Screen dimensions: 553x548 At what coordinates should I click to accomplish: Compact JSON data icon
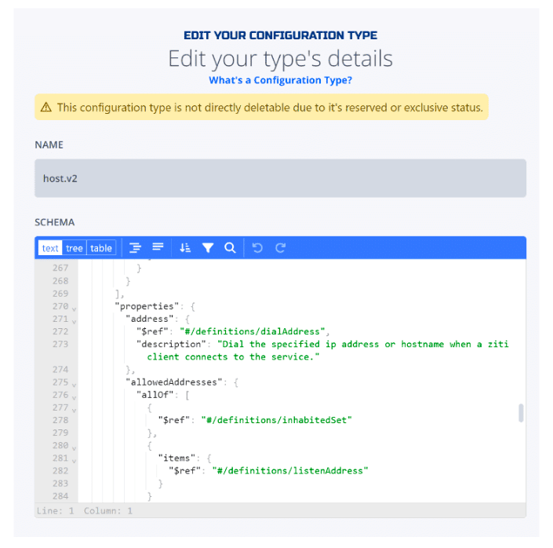click(158, 247)
